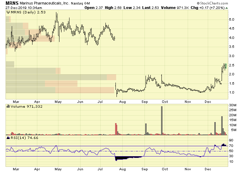Click the Nov label under the price chart
The width and height of the screenshot is (242, 172).
tap(188, 102)
